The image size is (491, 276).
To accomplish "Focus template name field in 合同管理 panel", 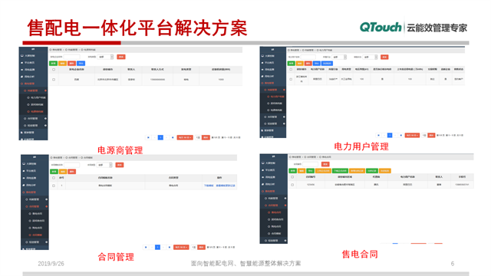I will [x=71, y=165].
